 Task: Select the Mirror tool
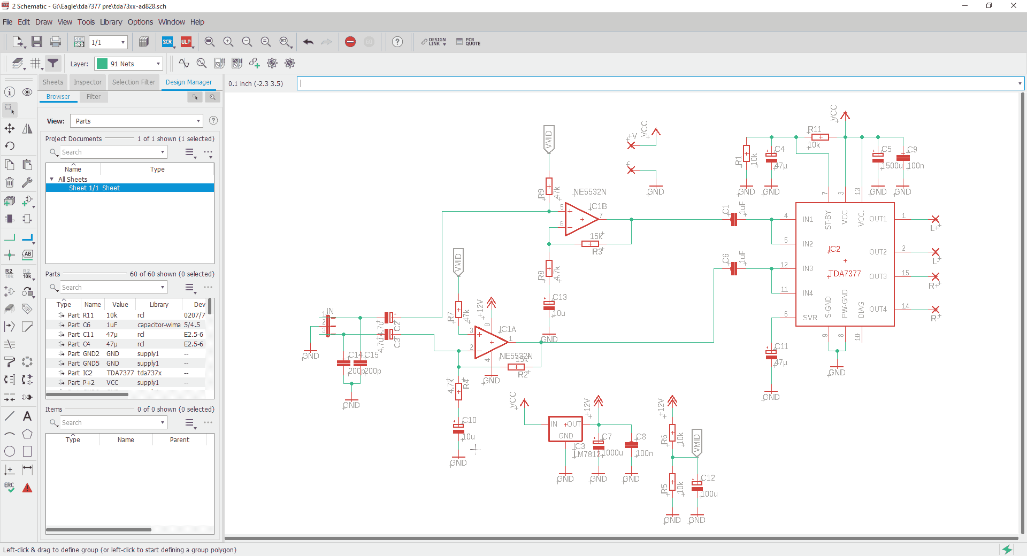pos(27,128)
